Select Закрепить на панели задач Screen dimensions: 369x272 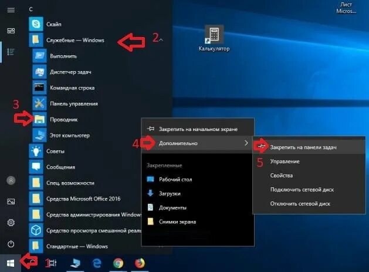coord(309,147)
